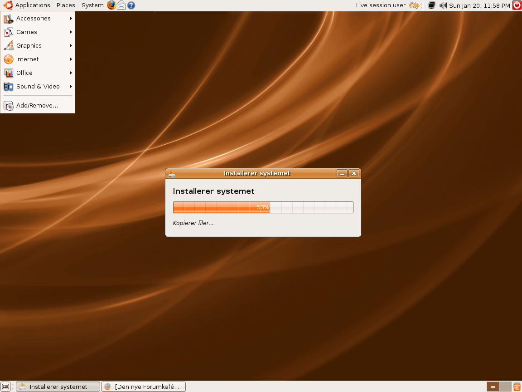The height and width of the screenshot is (392, 522).
Task: Select the first workspace in switcher
Action: coord(493,387)
